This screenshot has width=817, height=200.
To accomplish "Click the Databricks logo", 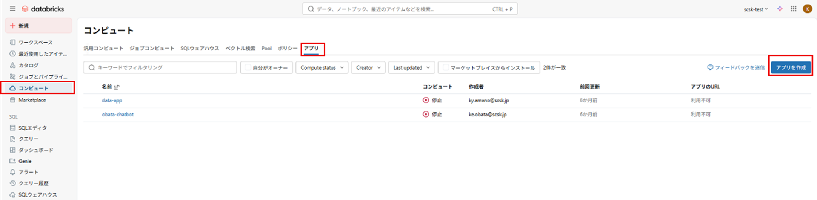I will click(x=43, y=9).
